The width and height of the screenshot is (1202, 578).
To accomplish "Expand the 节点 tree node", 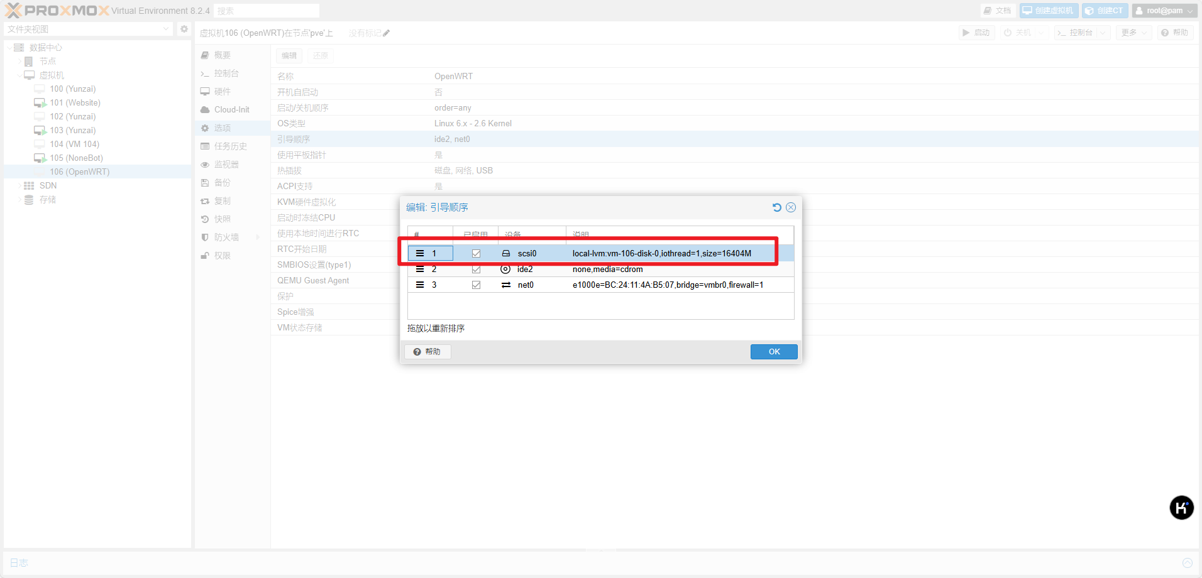I will pyautogui.click(x=19, y=62).
